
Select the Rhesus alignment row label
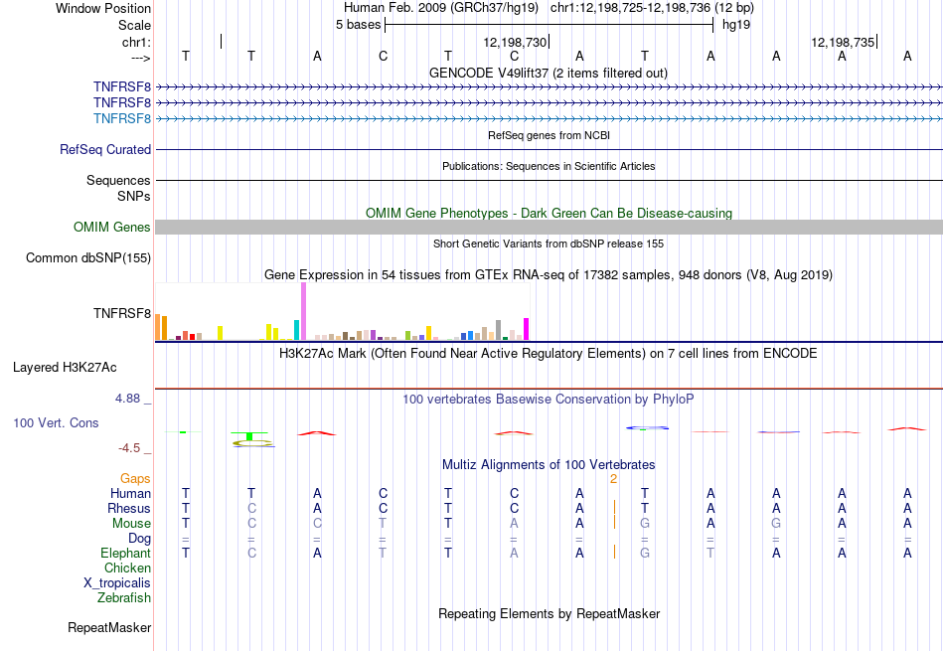pyautogui.click(x=129, y=508)
